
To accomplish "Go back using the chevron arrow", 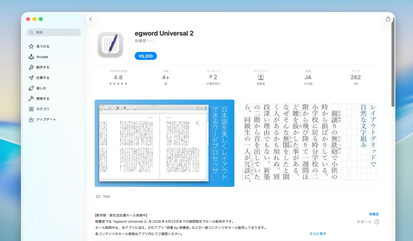I will pyautogui.click(x=91, y=19).
